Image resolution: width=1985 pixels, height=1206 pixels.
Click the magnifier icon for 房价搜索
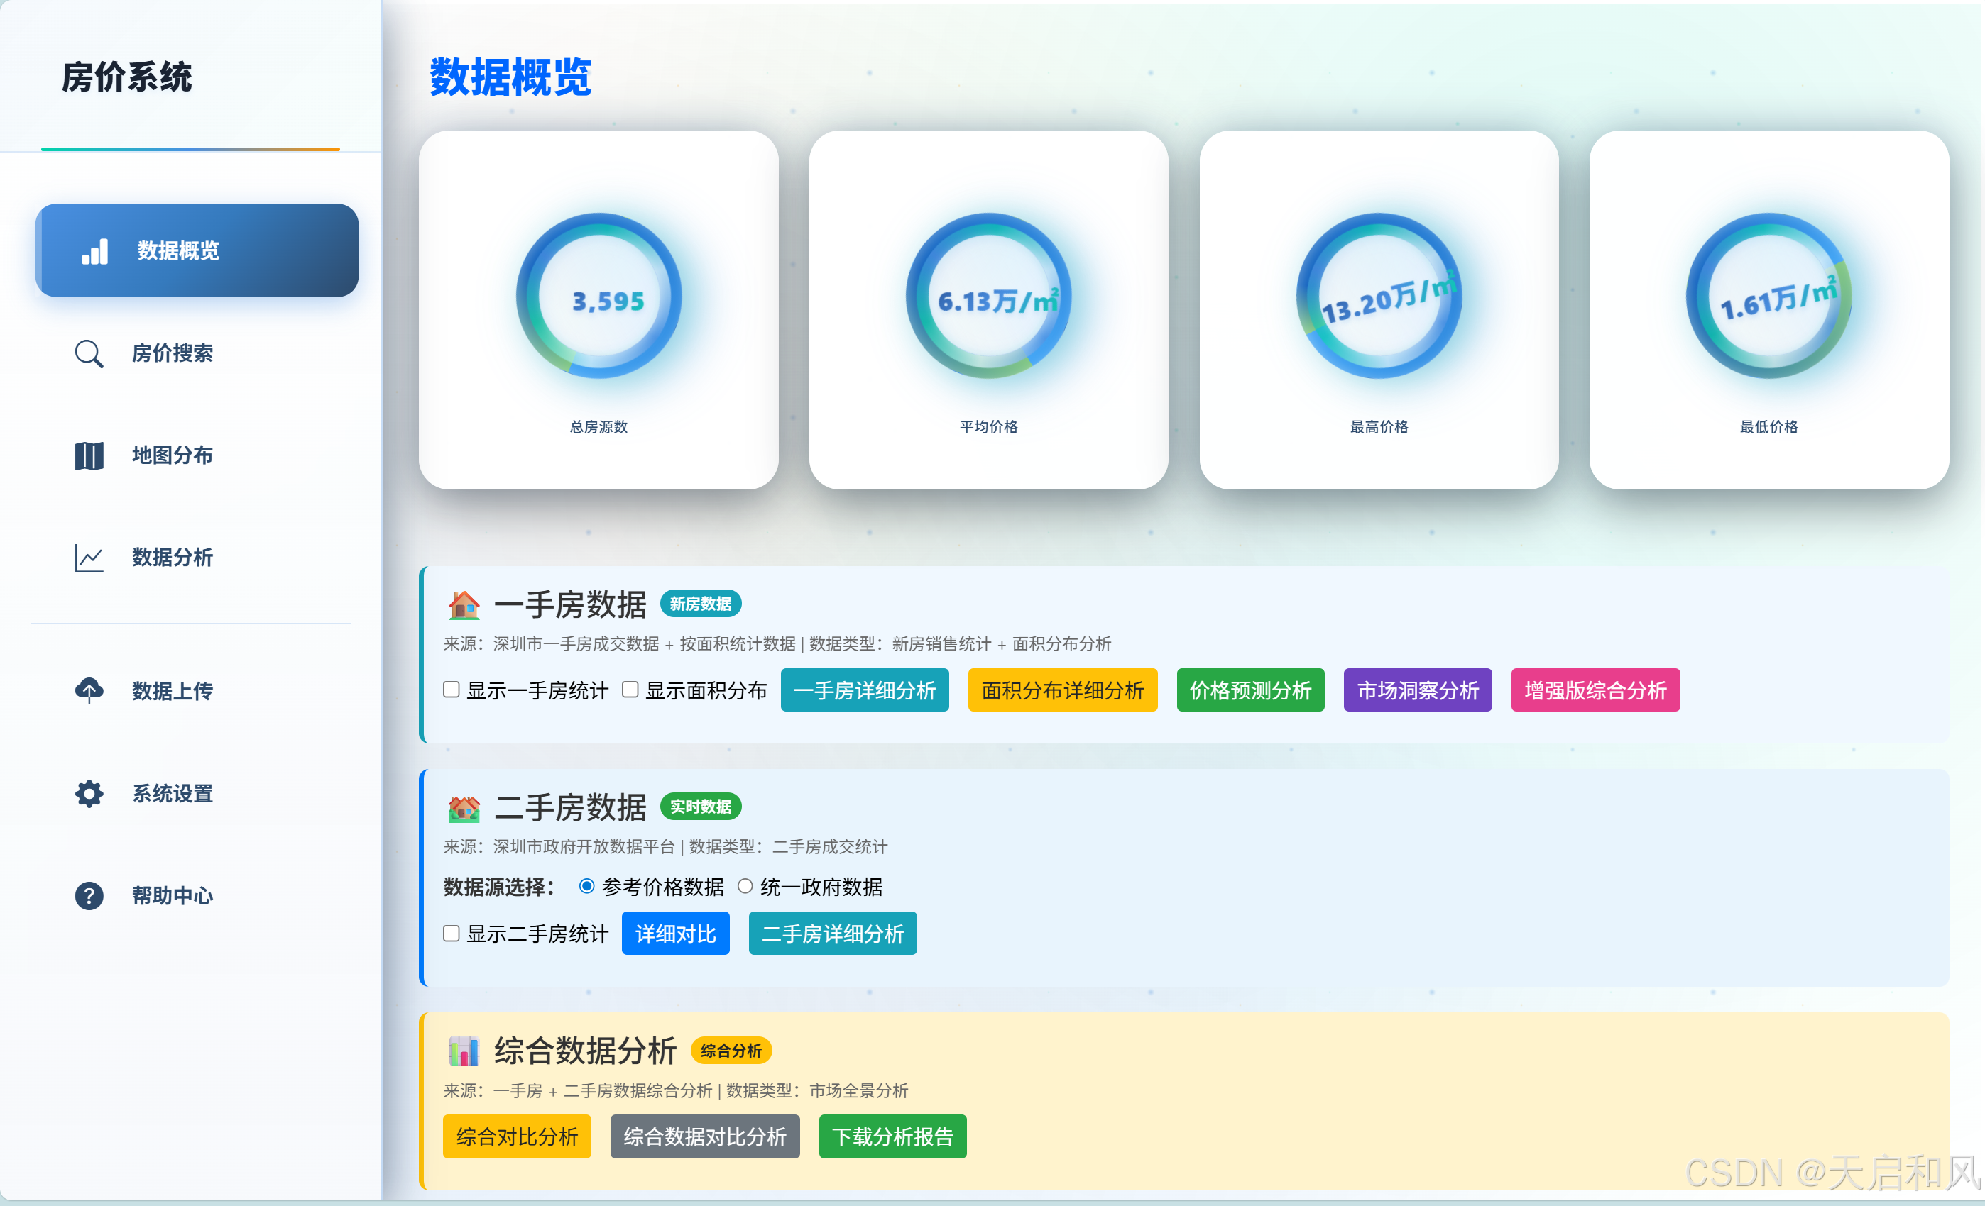(x=89, y=353)
